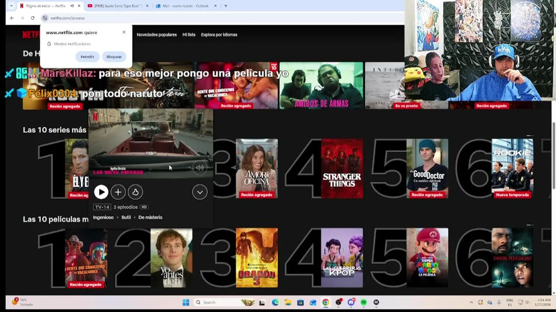View site information icon in address bar
The width and height of the screenshot is (556, 312).
tap(45, 18)
